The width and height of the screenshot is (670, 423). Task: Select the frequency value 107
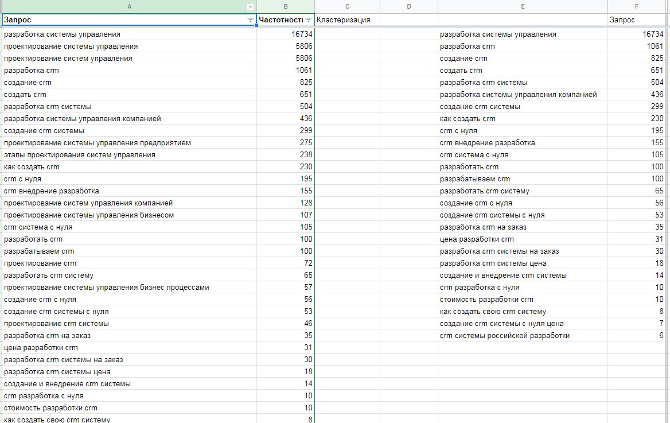286,215
